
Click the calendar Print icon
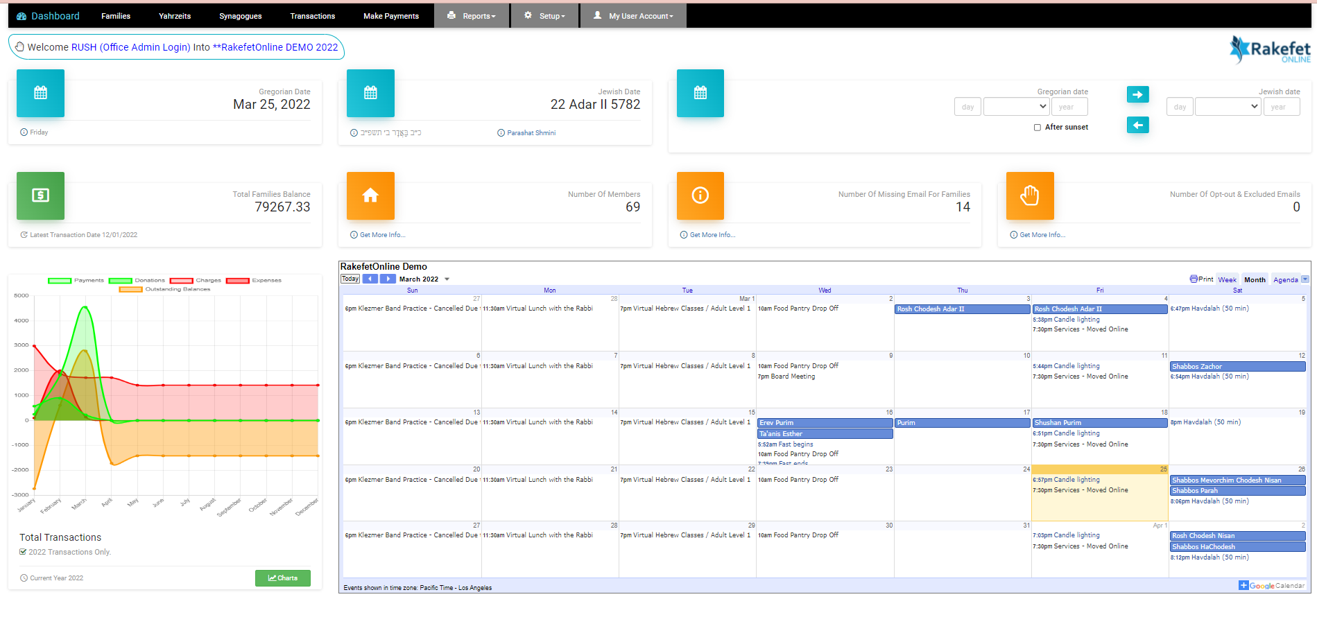[x=1194, y=279]
